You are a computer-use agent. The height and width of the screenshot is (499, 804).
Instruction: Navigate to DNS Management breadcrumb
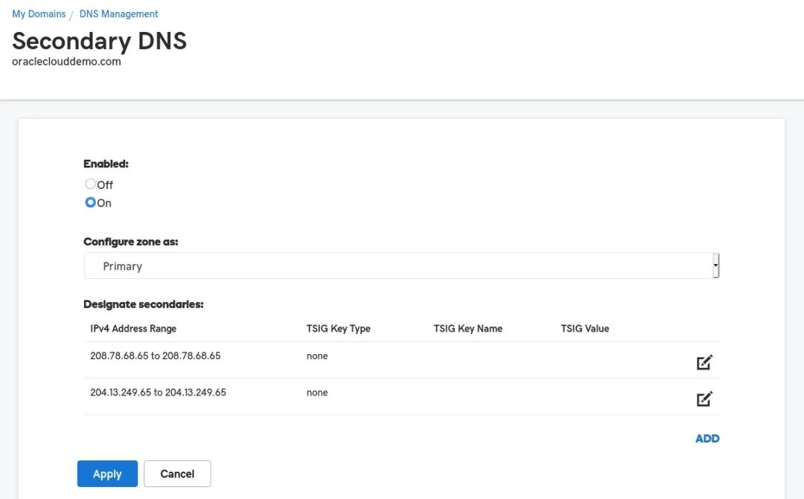tap(118, 14)
